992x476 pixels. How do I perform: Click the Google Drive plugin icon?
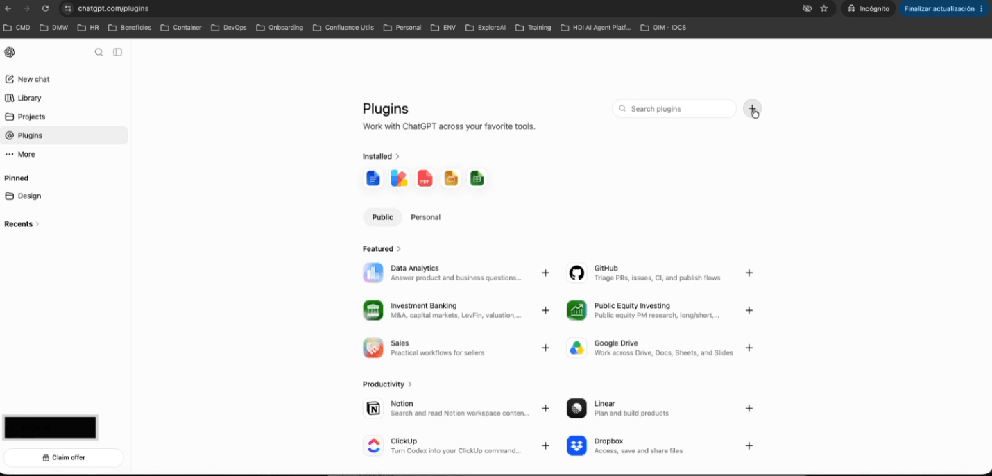[576, 348]
